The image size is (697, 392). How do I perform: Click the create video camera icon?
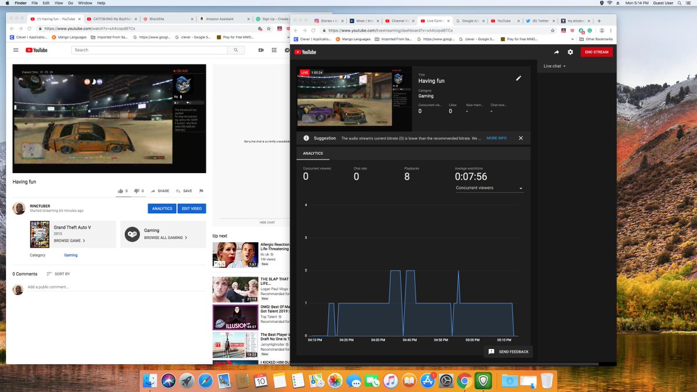(261, 50)
